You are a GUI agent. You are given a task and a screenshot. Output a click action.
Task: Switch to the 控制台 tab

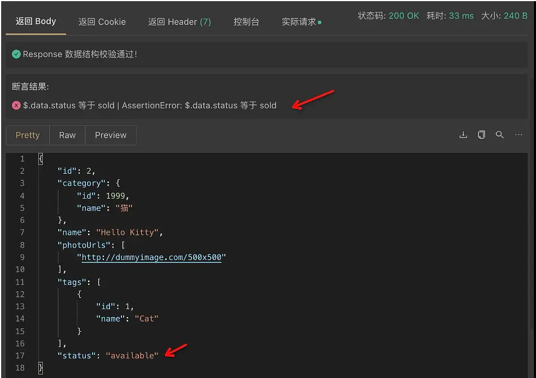click(x=246, y=21)
